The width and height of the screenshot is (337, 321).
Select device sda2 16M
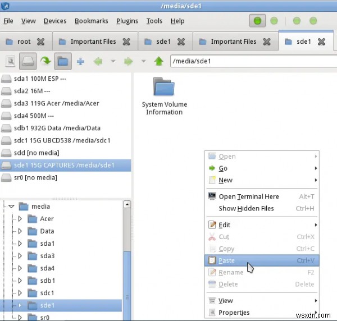65,91
